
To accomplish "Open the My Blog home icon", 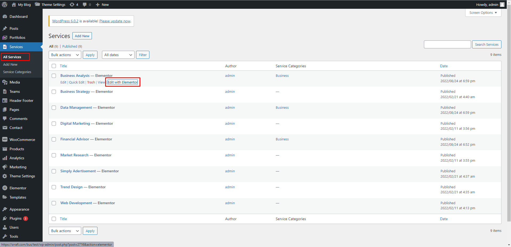I will [x=14, y=5].
